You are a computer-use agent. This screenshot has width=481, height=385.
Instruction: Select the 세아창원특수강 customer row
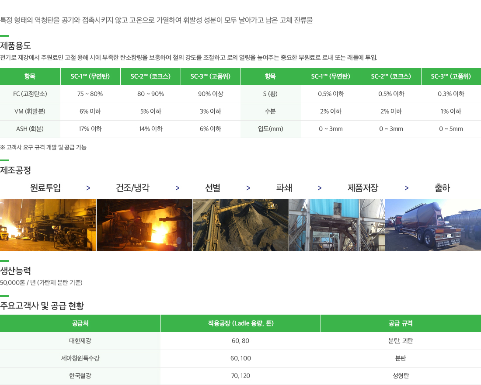click(x=240, y=358)
